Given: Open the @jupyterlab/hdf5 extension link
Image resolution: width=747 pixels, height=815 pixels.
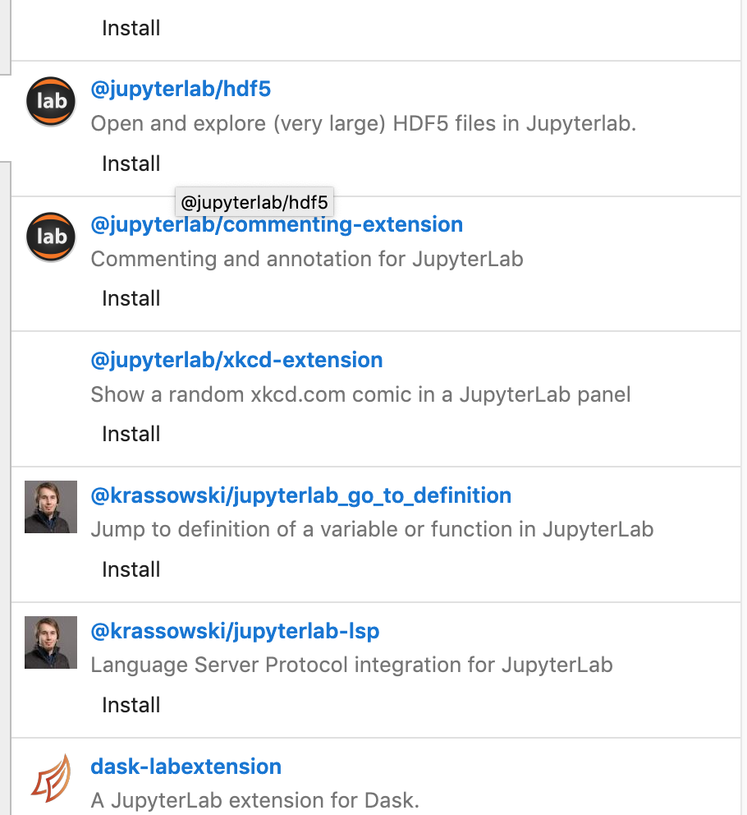Looking at the screenshot, I should pos(181,89).
